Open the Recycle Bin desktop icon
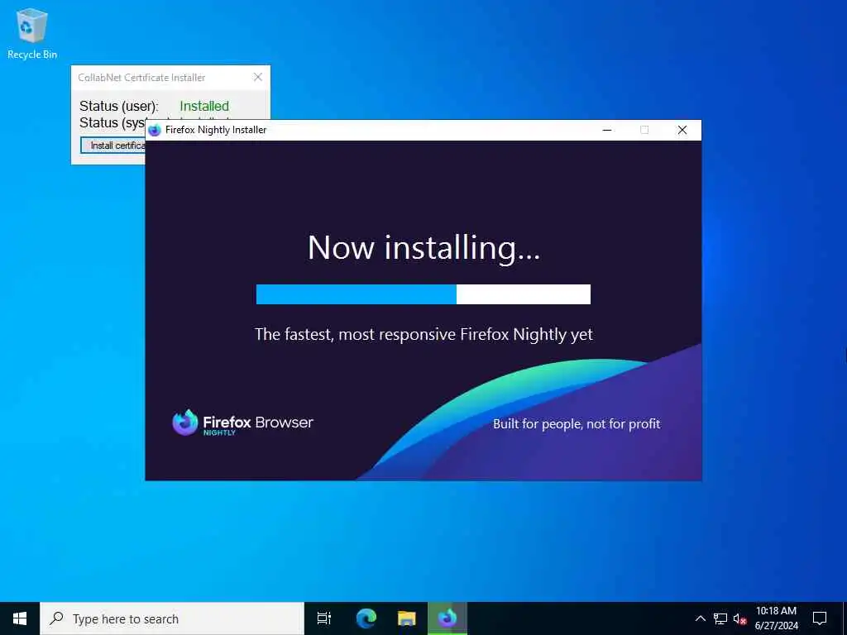This screenshot has height=635, width=847. pos(32,33)
